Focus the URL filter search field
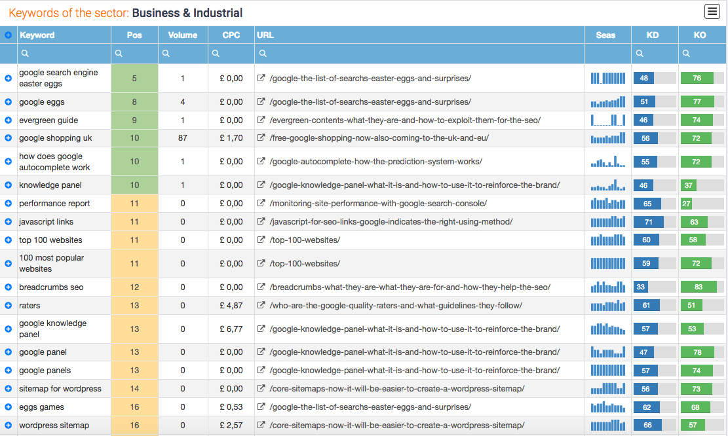The image size is (728, 436). (419, 54)
